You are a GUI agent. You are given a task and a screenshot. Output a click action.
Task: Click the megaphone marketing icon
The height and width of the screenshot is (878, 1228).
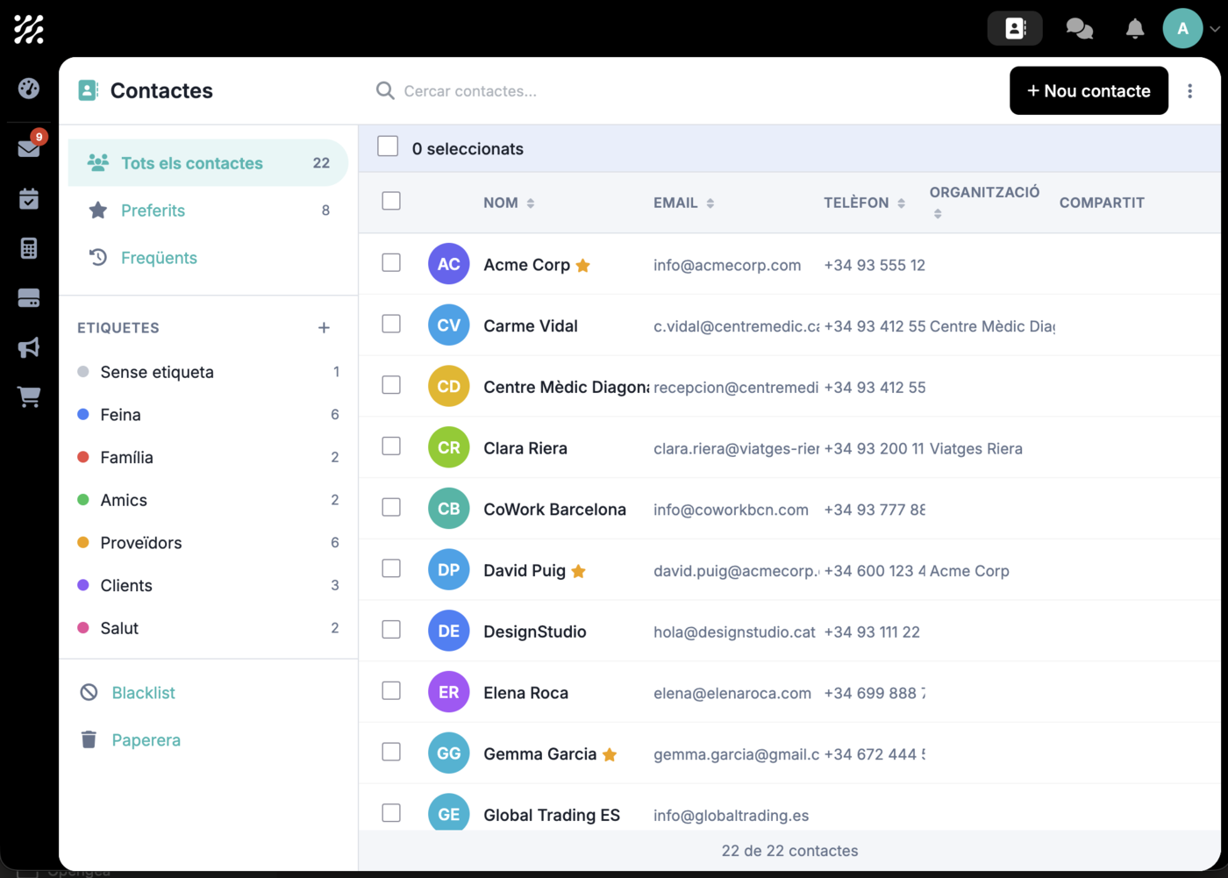(x=29, y=347)
